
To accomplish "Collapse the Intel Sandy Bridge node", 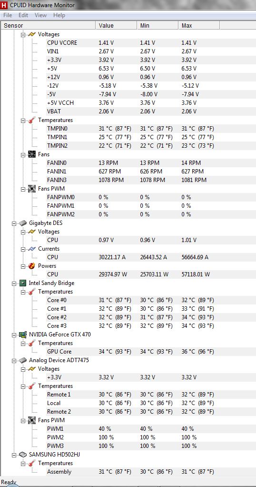I will click(x=14, y=283).
